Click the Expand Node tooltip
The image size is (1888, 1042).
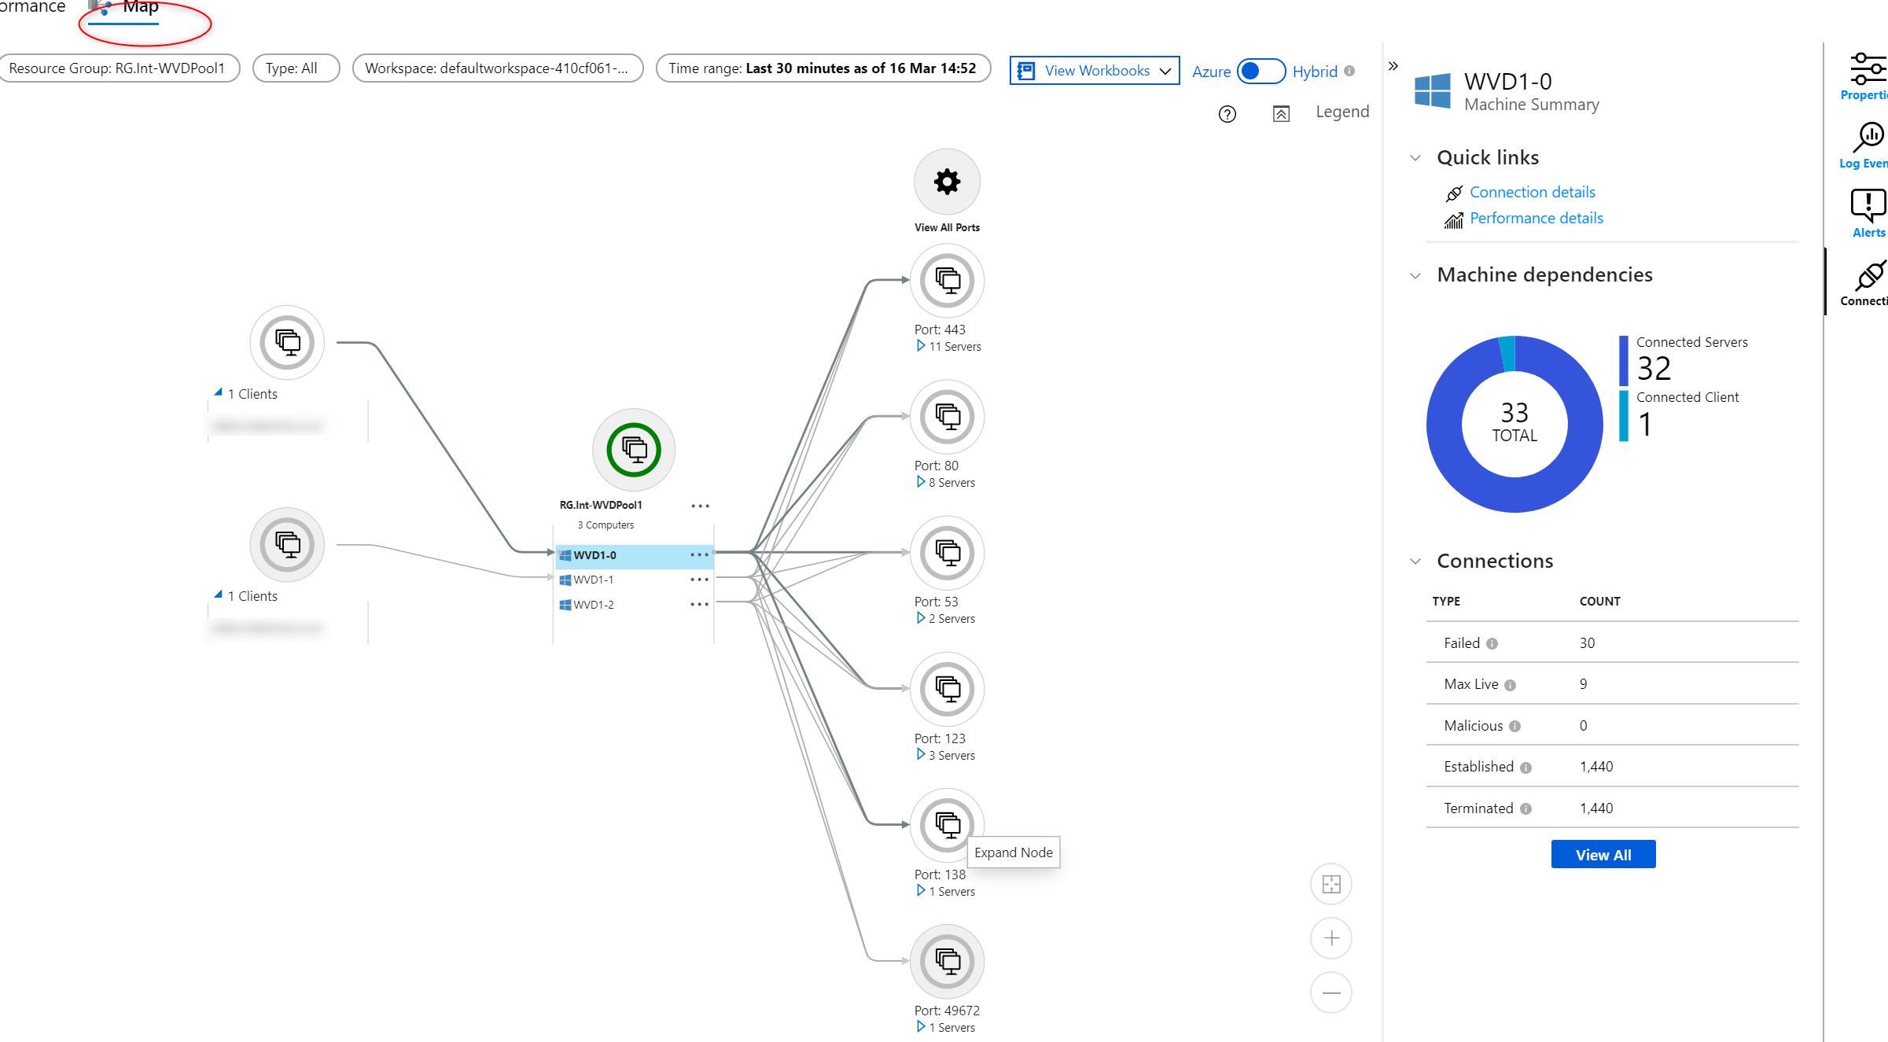1013,852
